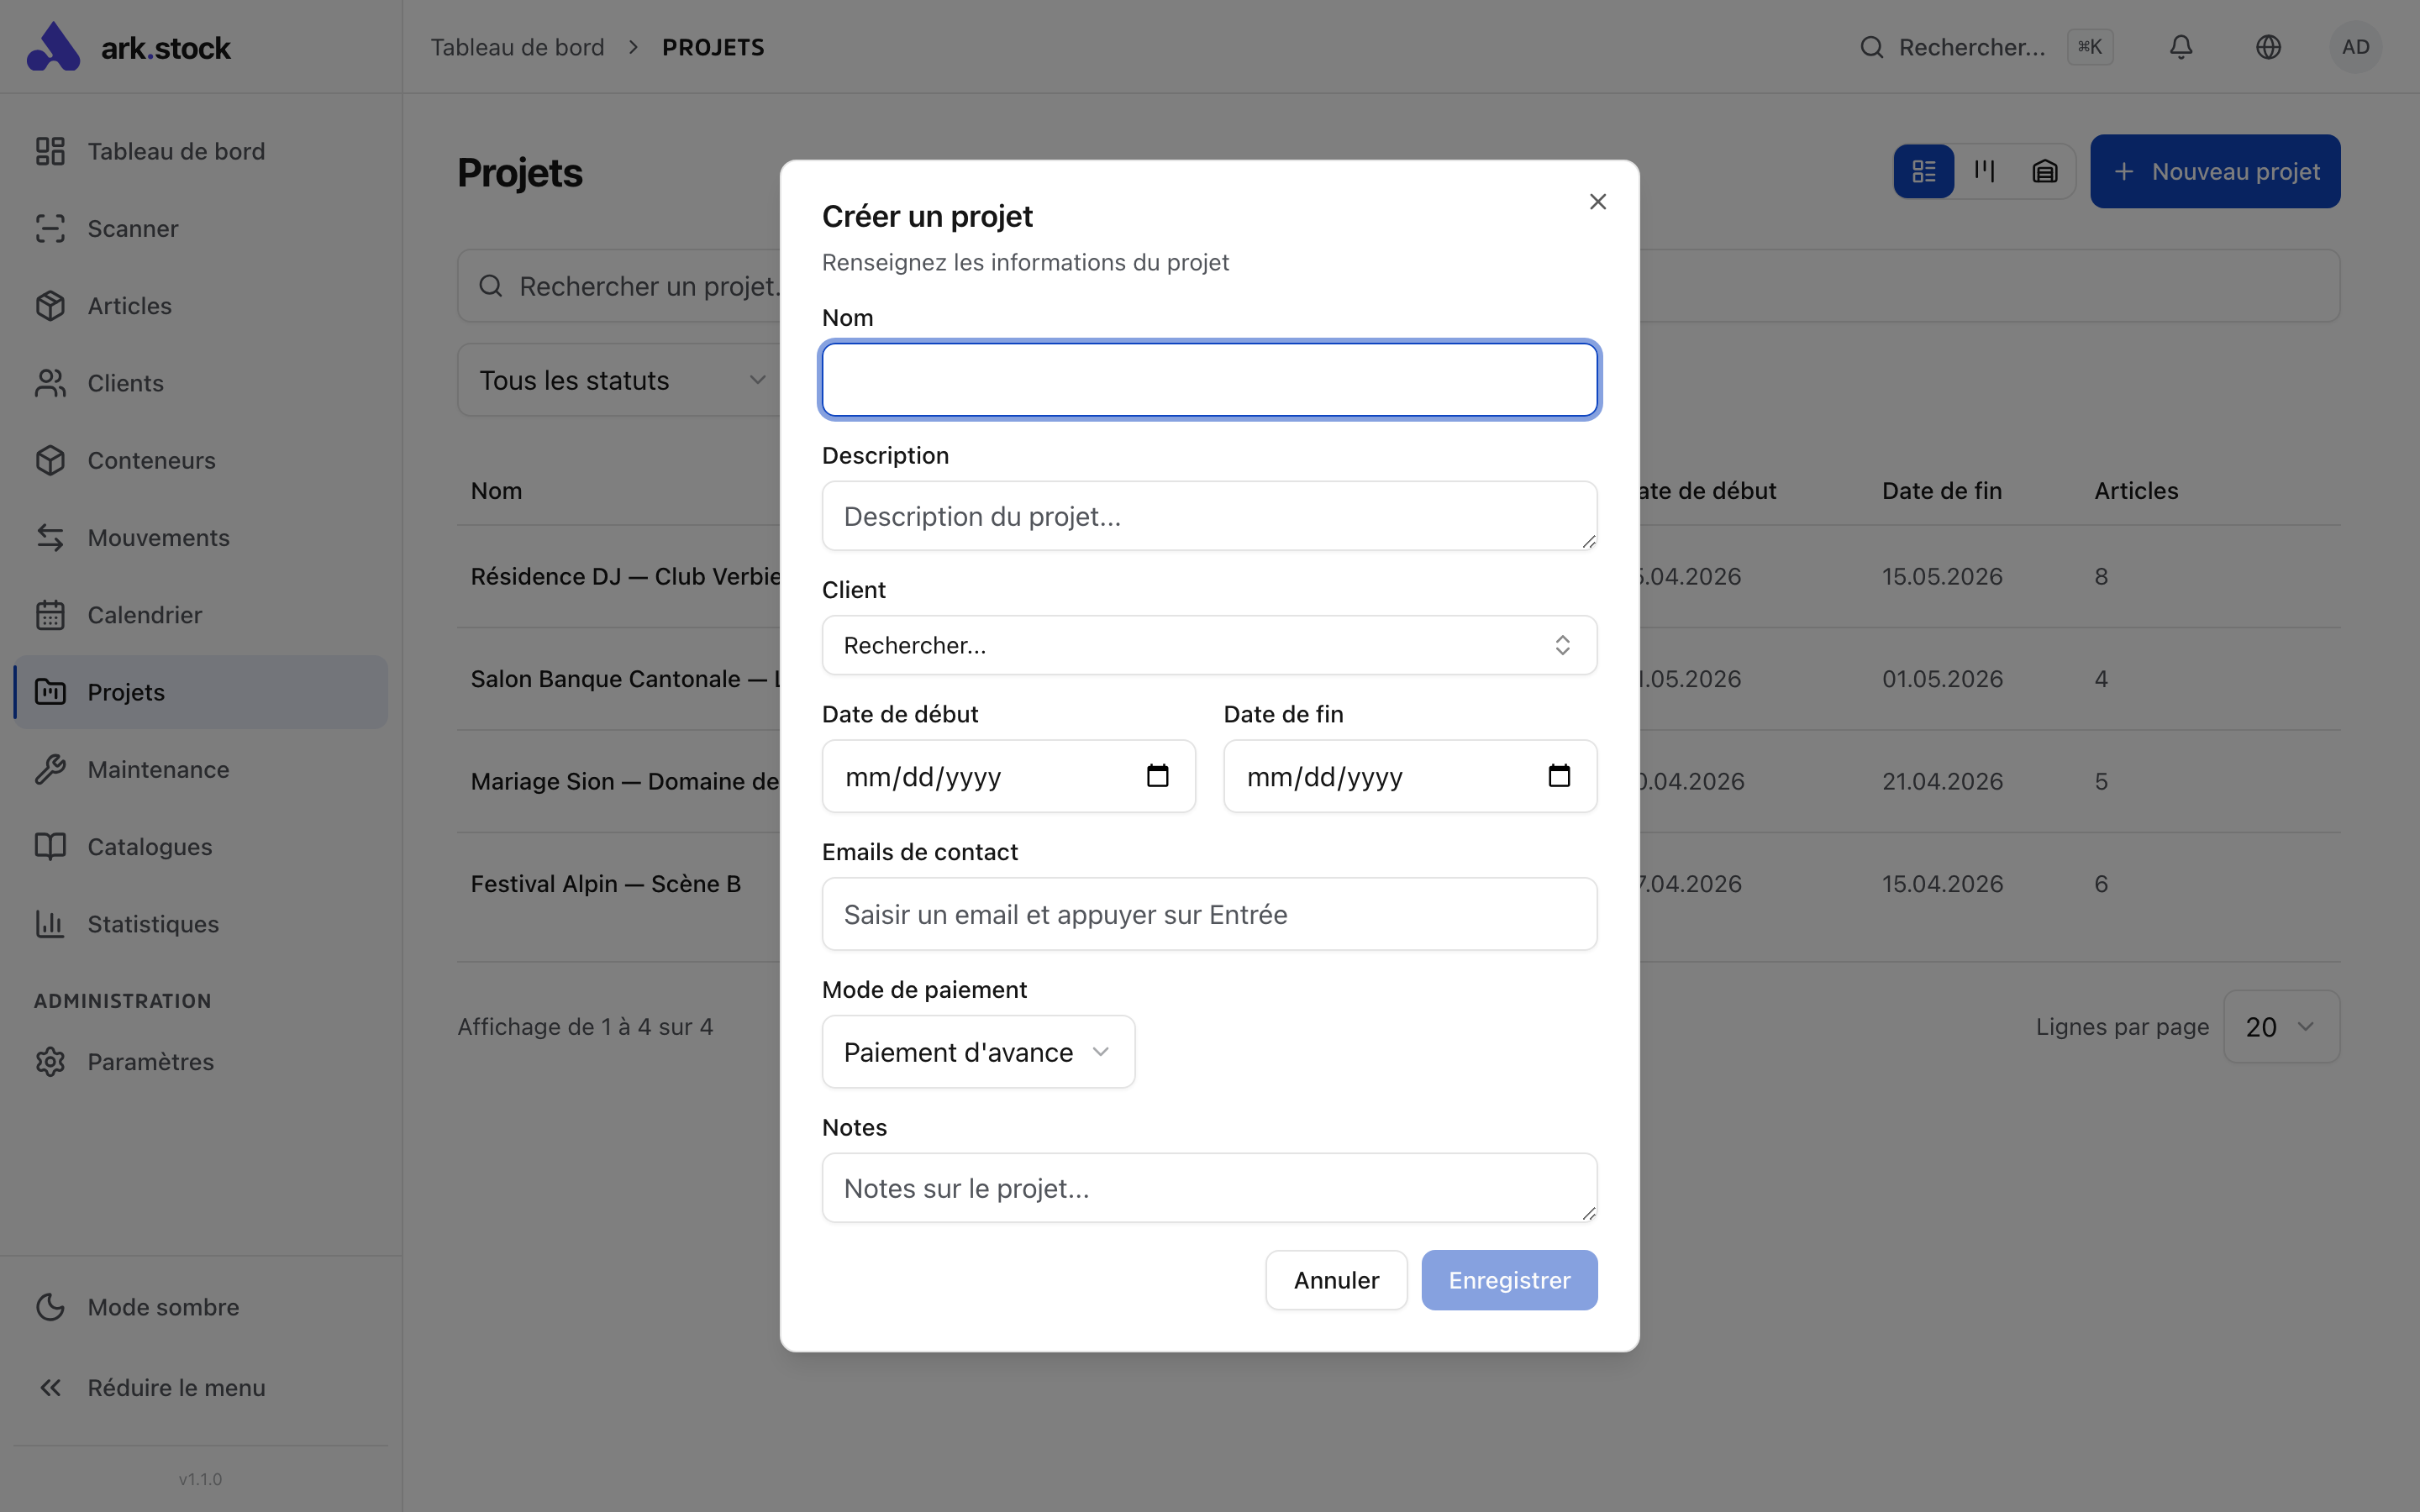This screenshot has height=1512, width=2420.
Task: Switch to the kanban view icon
Action: (1984, 171)
